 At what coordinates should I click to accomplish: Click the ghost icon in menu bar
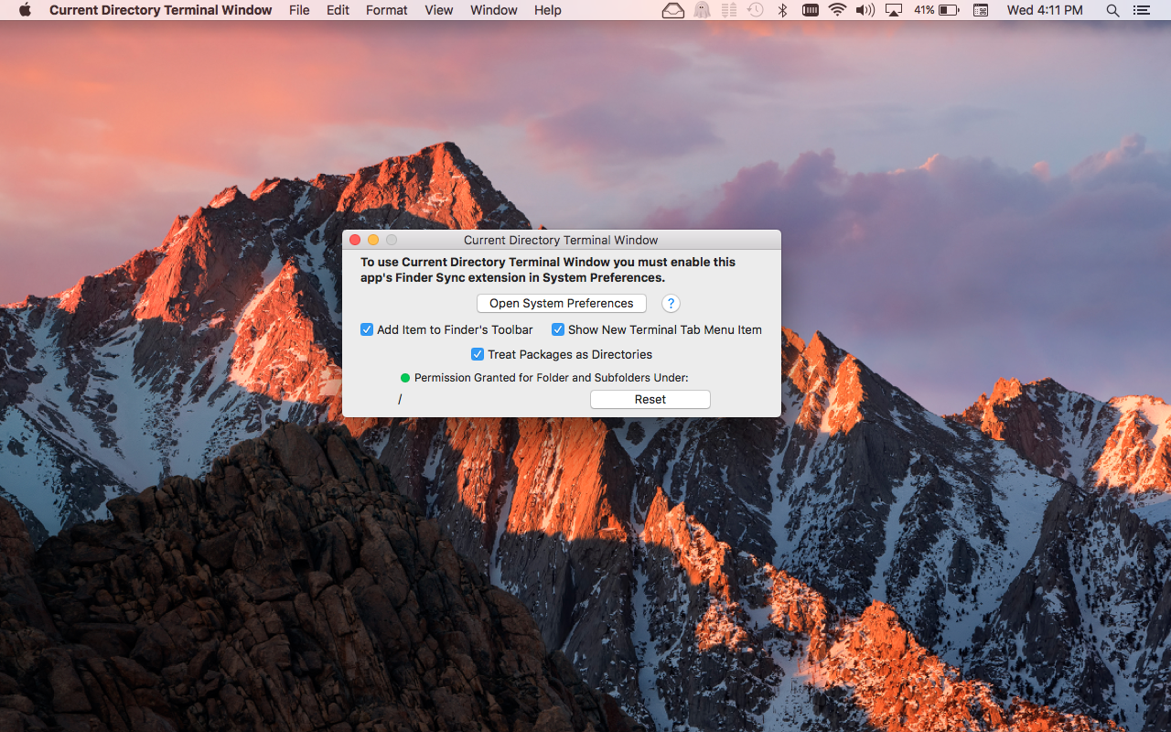702,10
